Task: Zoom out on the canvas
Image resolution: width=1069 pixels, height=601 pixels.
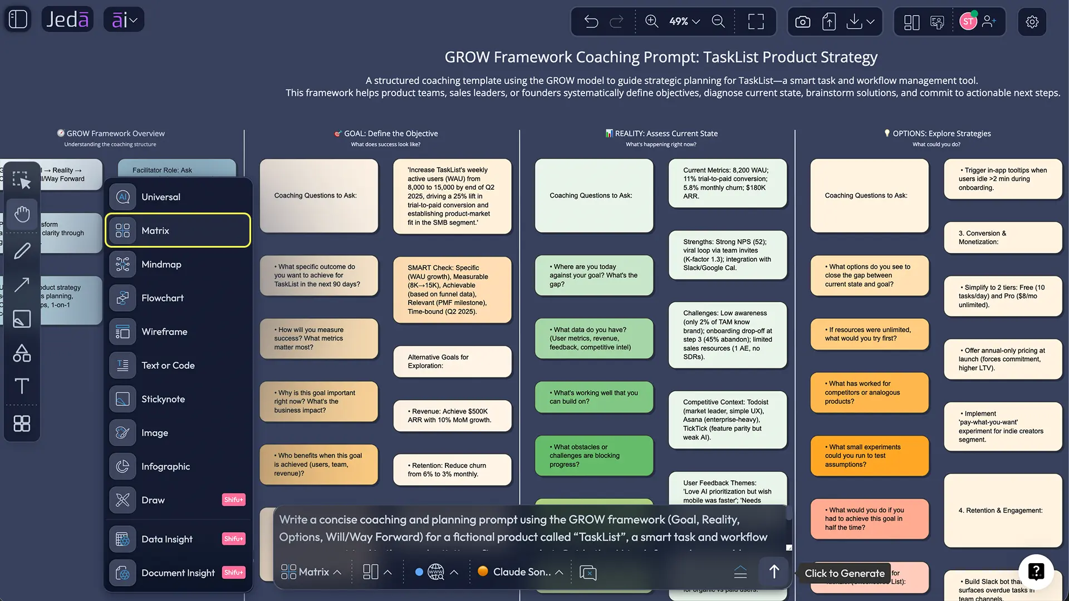Action: 718,21
